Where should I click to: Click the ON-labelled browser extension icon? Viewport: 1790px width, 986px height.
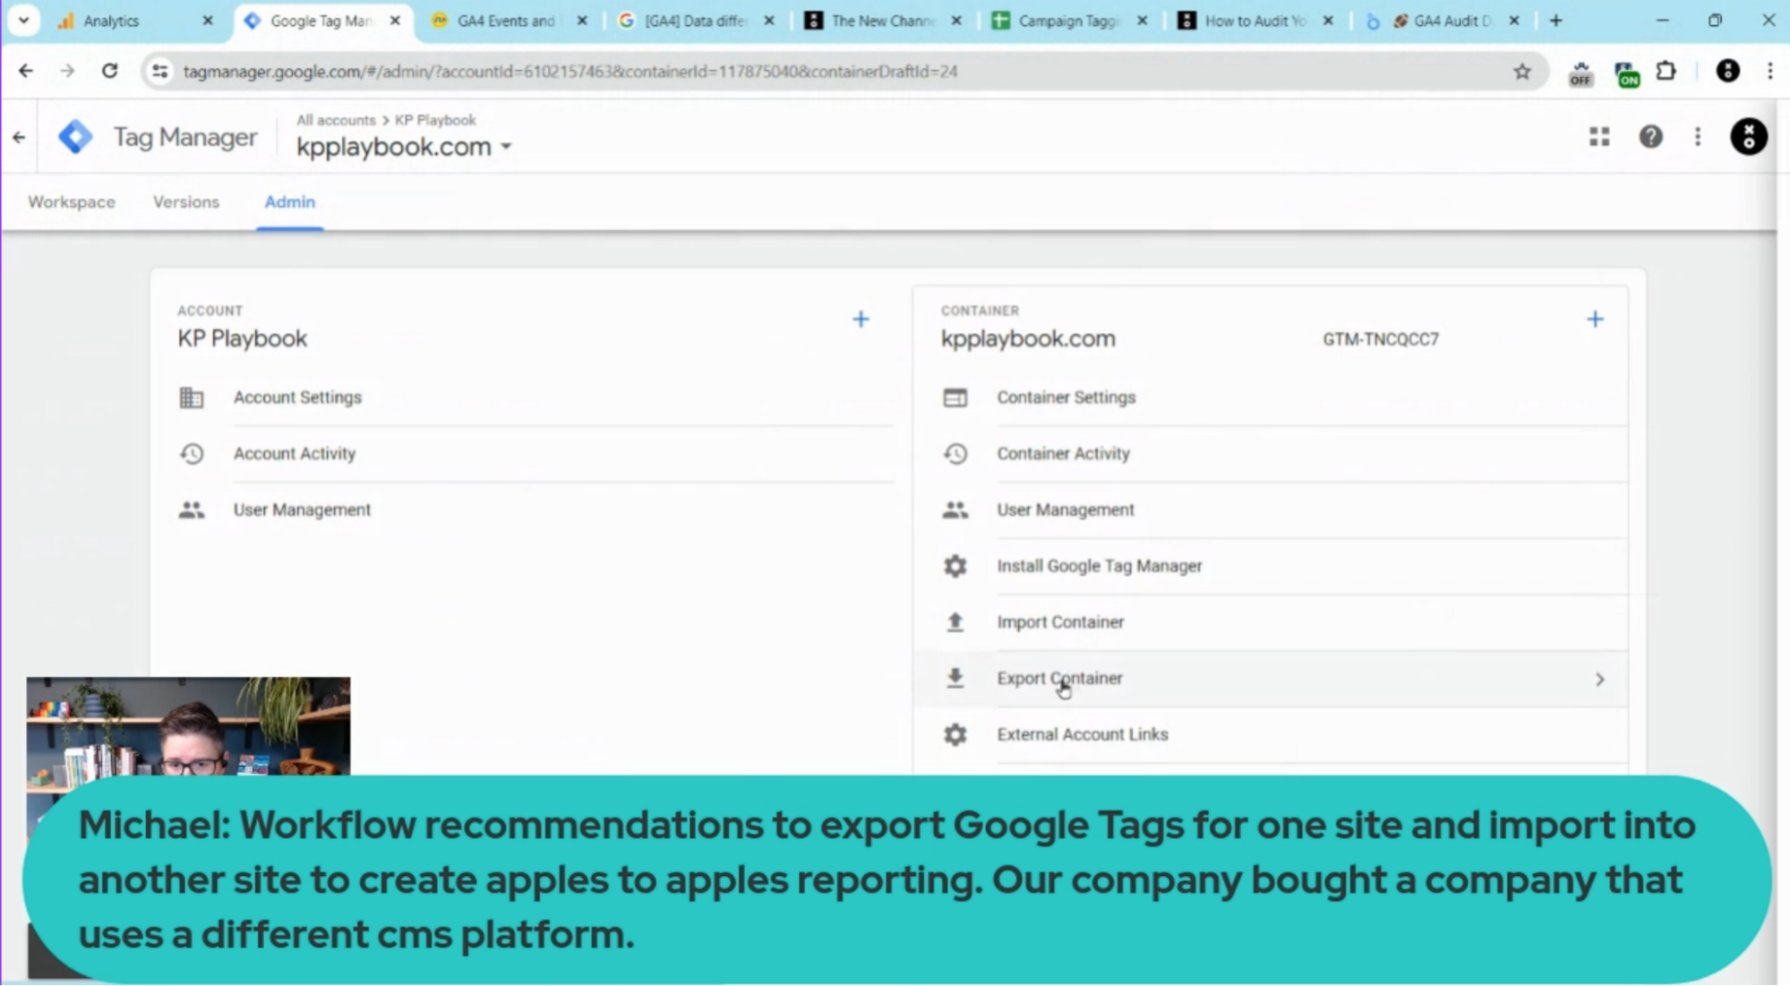(x=1626, y=73)
